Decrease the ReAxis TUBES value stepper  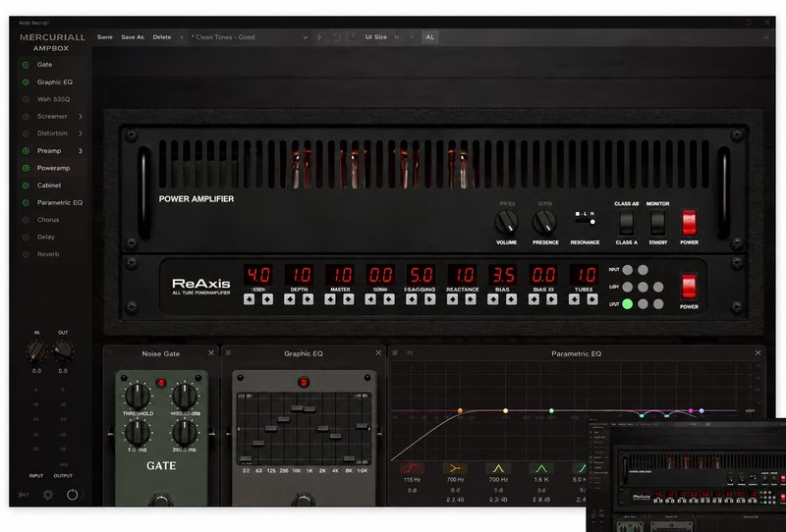pos(574,299)
